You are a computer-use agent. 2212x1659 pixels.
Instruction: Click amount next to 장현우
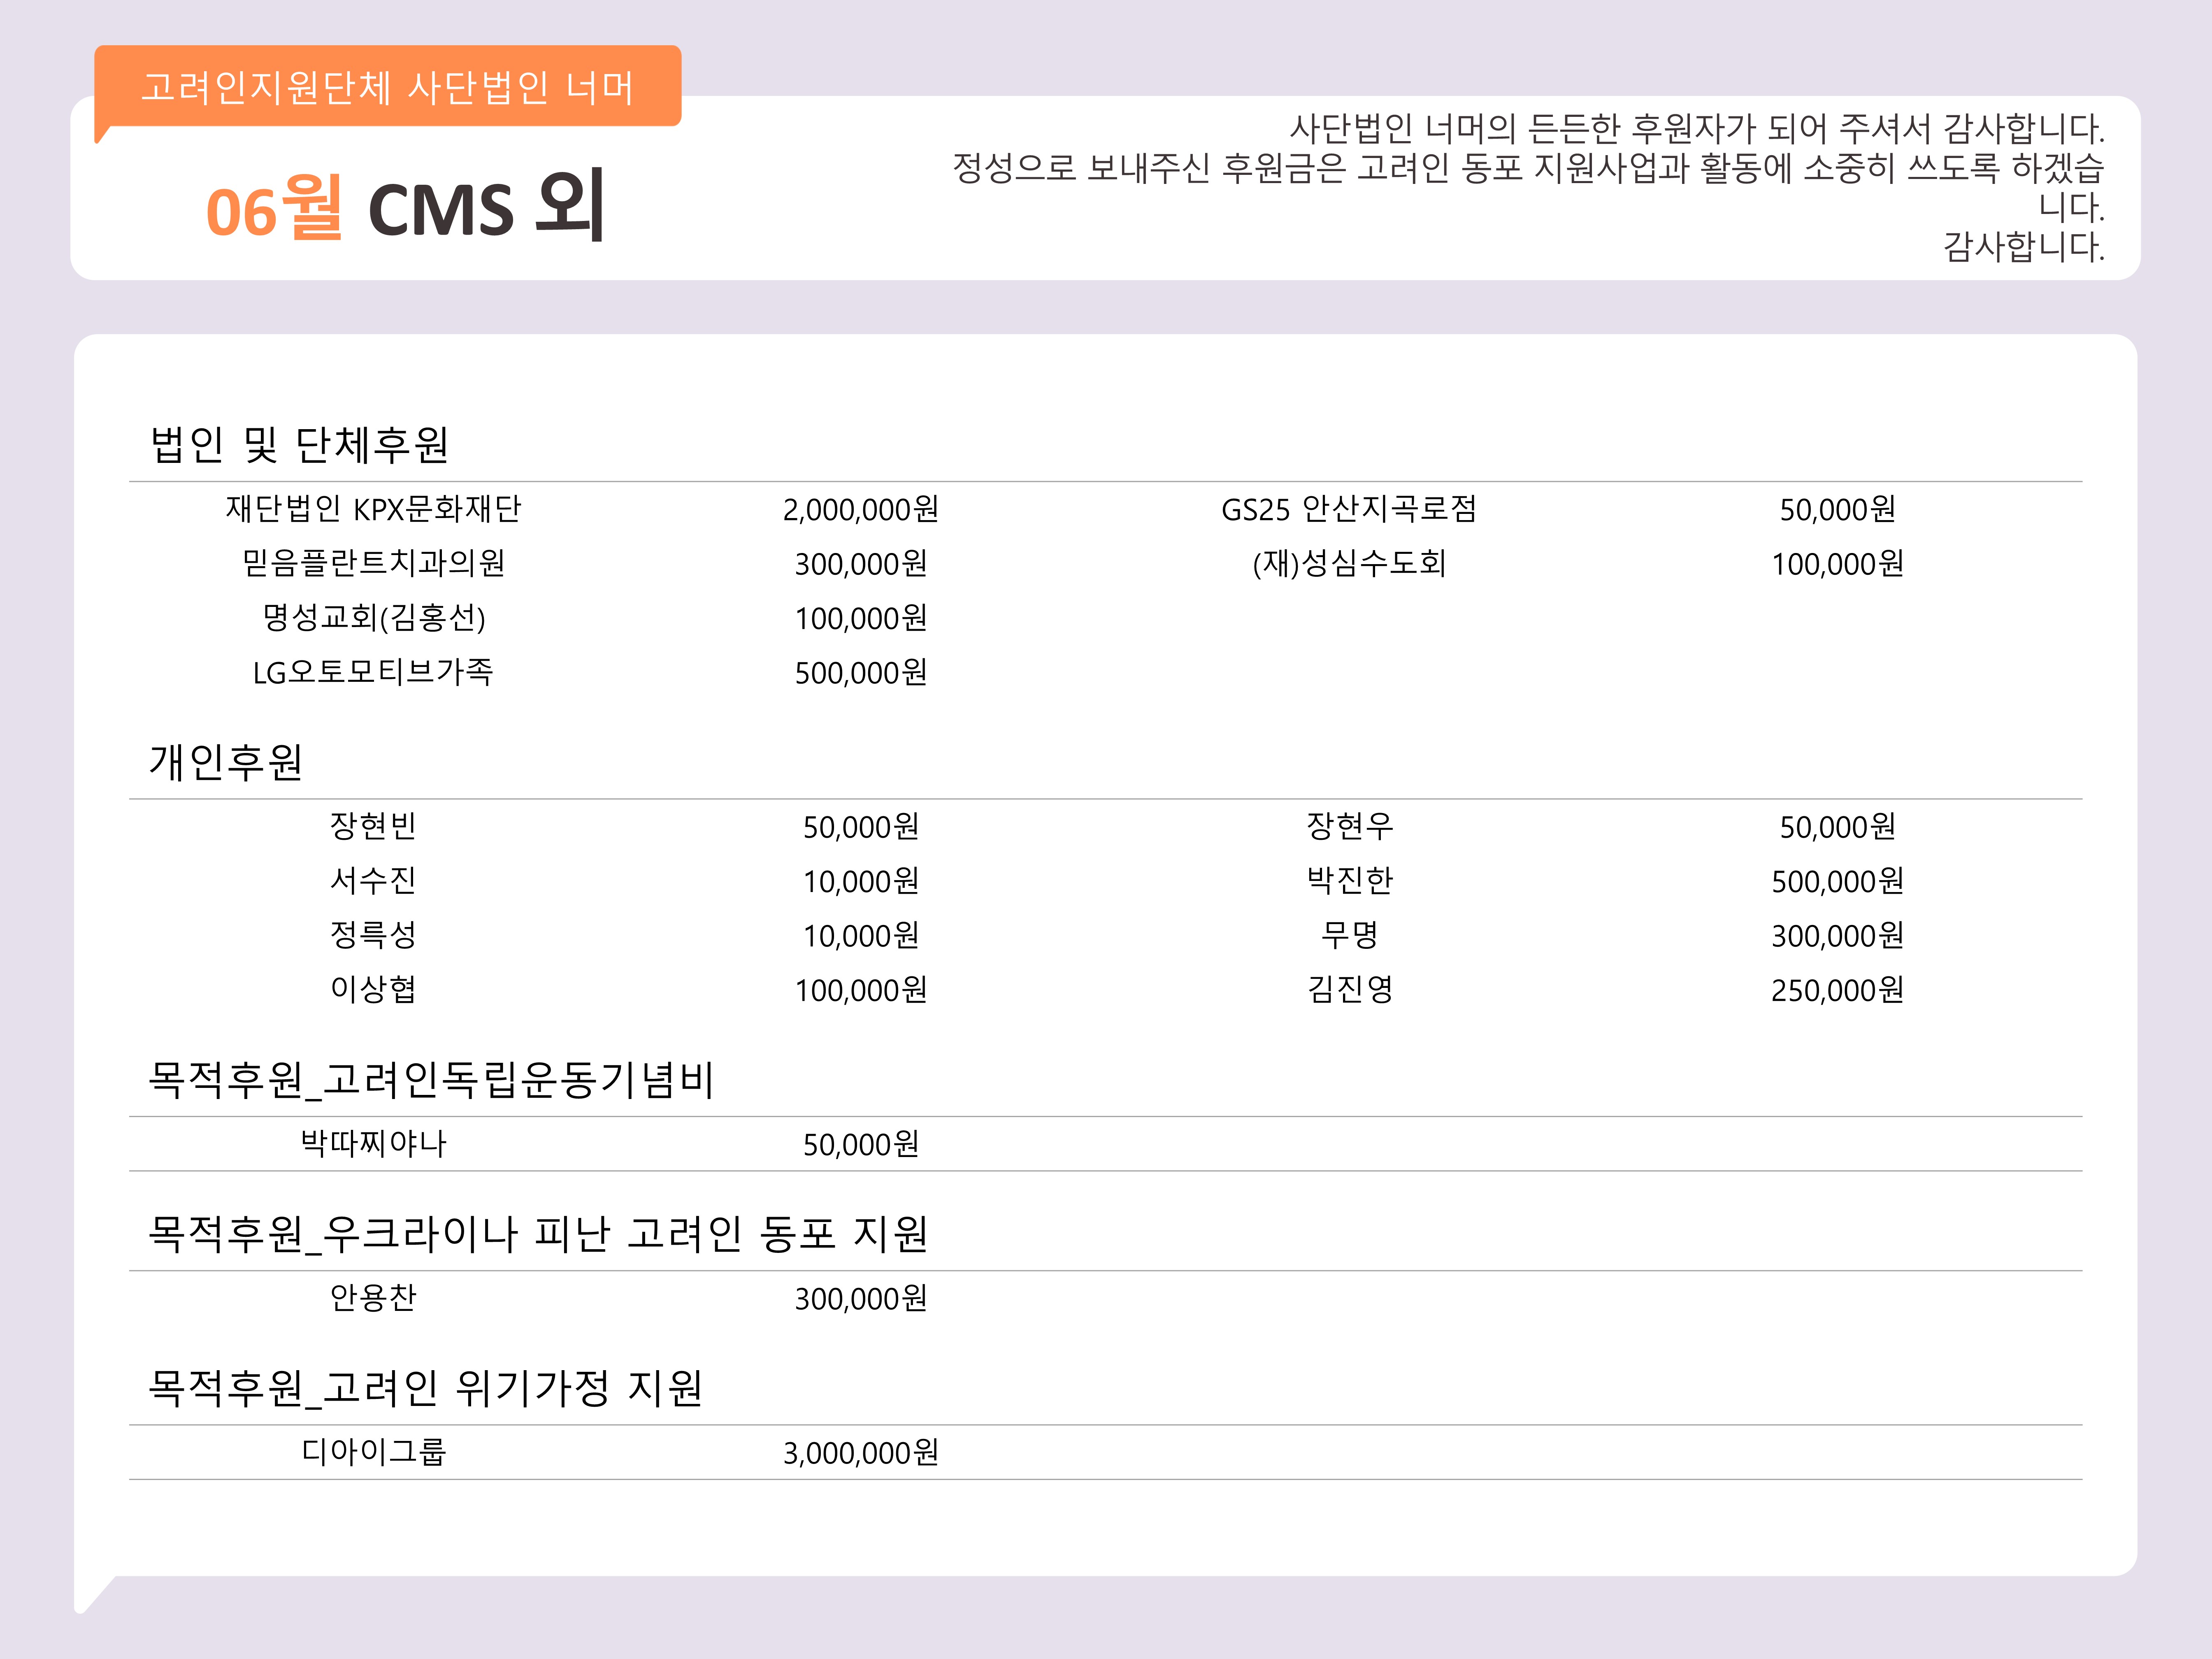1837,827
